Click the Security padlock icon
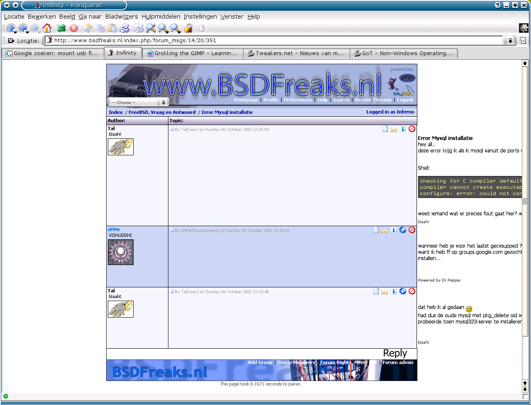The width and height of the screenshot is (531, 405). pos(188,28)
